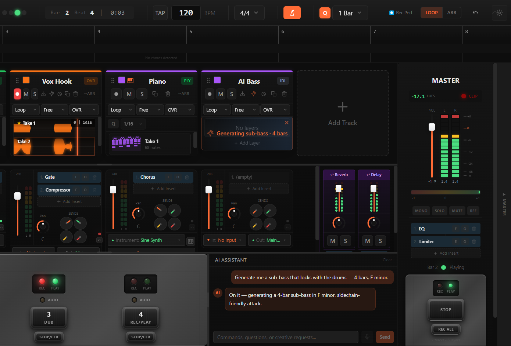Delete the Vox Hook track
The width and height of the screenshot is (511, 346).
[x=75, y=94]
